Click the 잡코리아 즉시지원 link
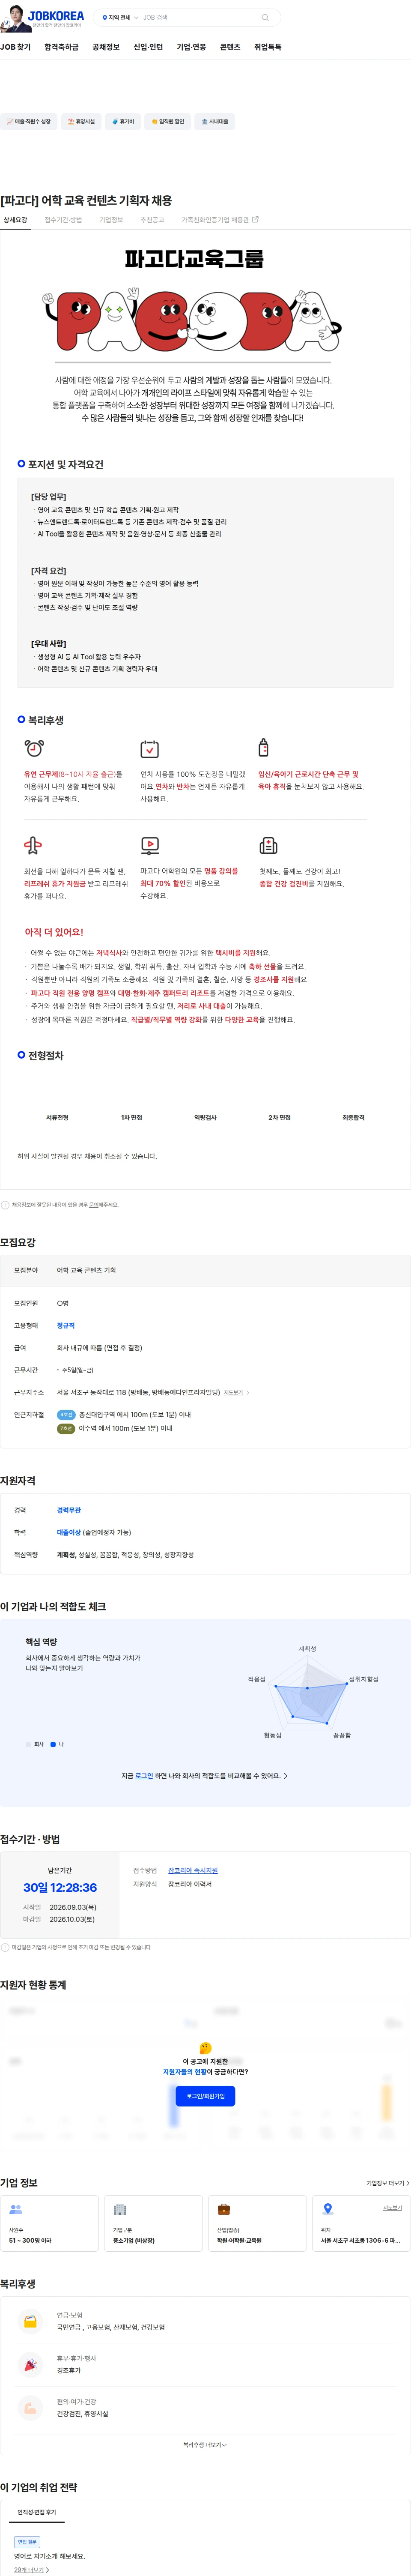411x2576 pixels. click(193, 1870)
